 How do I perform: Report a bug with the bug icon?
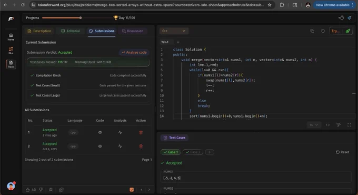coord(51,190)
